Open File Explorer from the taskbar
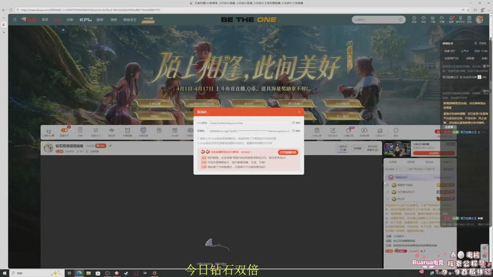Screen dimensions: 493x277 88,273
